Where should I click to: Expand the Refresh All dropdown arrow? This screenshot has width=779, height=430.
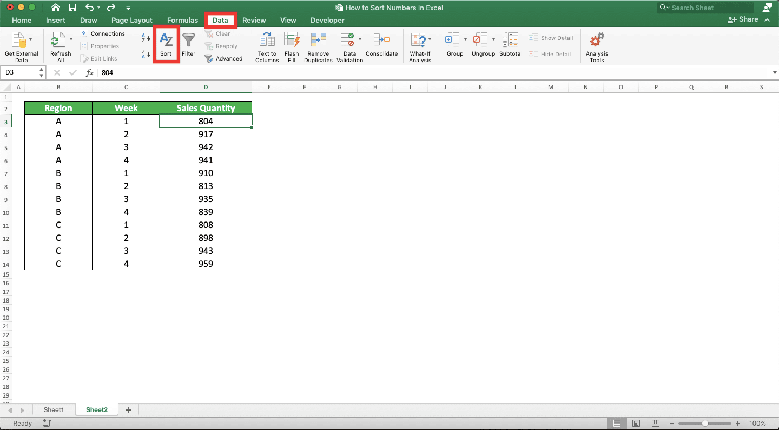tap(71, 39)
